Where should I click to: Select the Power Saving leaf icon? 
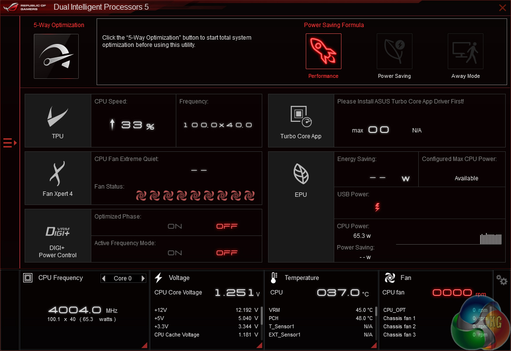pos(394,51)
